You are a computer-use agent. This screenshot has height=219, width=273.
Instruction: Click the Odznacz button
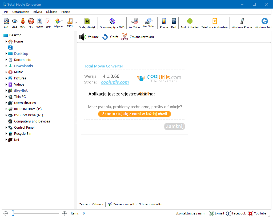point(98,204)
